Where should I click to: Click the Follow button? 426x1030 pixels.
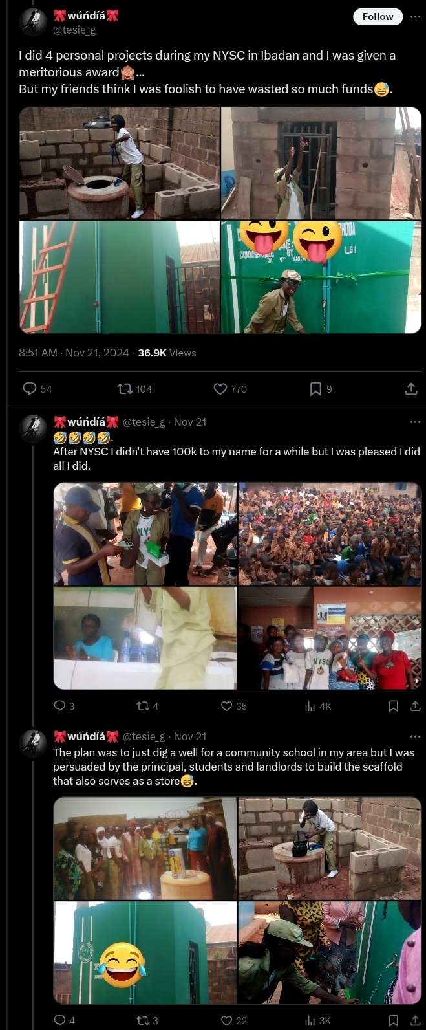click(x=378, y=17)
